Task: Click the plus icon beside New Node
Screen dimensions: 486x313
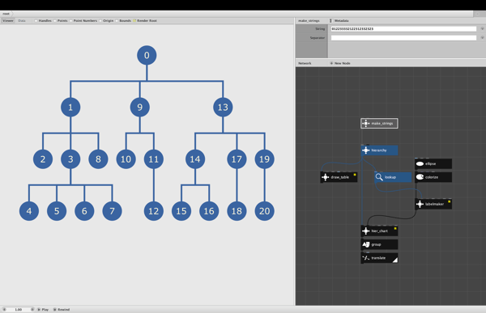Action: (x=331, y=63)
